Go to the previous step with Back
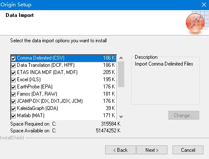The width and height of the screenshot is (209, 159). point(120,150)
